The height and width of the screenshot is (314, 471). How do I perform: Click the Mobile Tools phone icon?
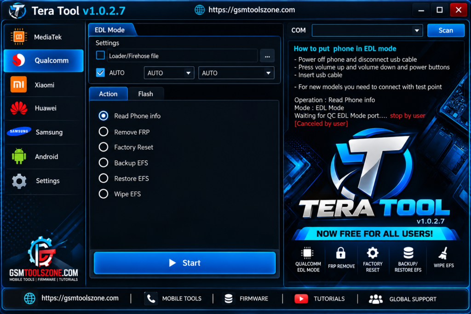(151, 298)
